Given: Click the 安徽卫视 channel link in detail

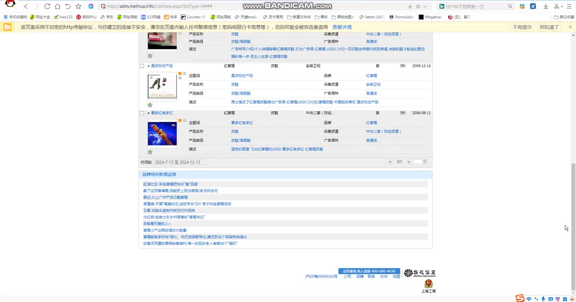Looking at the screenshot, I should (373, 84).
